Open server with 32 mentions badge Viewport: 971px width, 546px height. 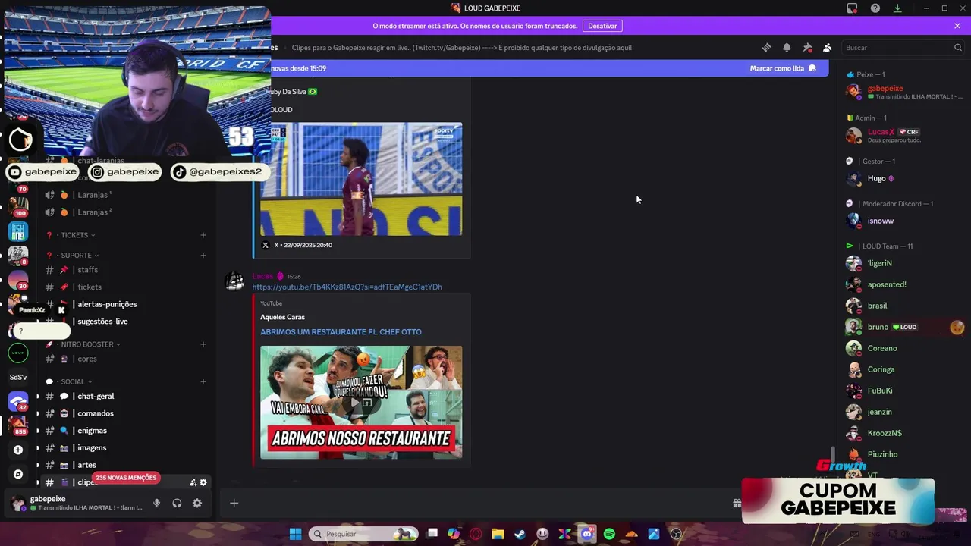tap(18, 401)
